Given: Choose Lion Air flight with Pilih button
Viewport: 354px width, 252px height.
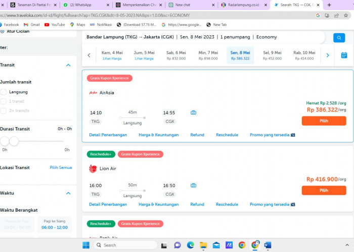Looking at the screenshot, I should coord(324,191).
